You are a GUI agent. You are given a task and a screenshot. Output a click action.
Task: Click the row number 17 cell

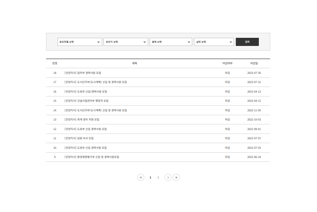[x=55, y=82]
